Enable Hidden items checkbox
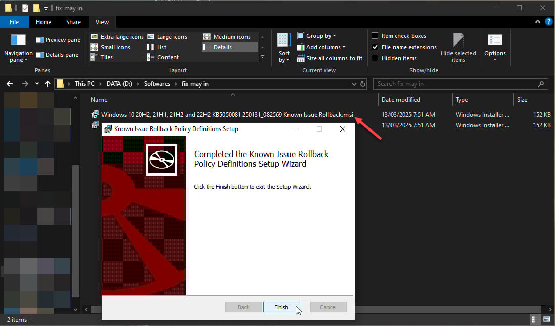 394,58
